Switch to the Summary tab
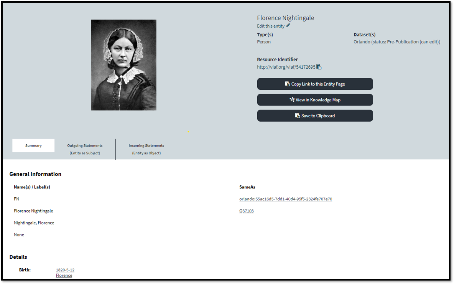Screen dimensions: 454x284 (x=33, y=145)
